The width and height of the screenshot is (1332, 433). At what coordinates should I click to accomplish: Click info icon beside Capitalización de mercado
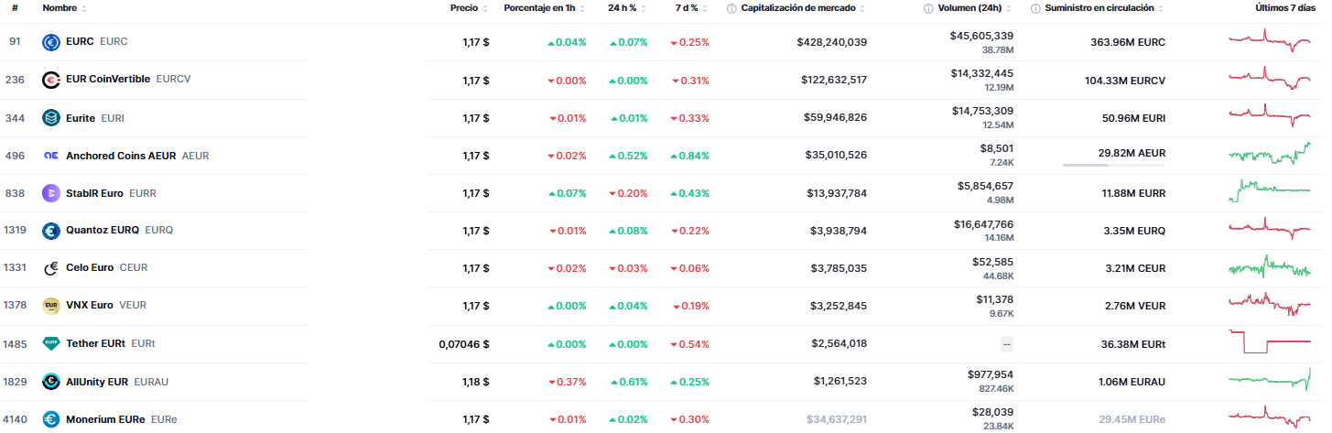coord(731,8)
